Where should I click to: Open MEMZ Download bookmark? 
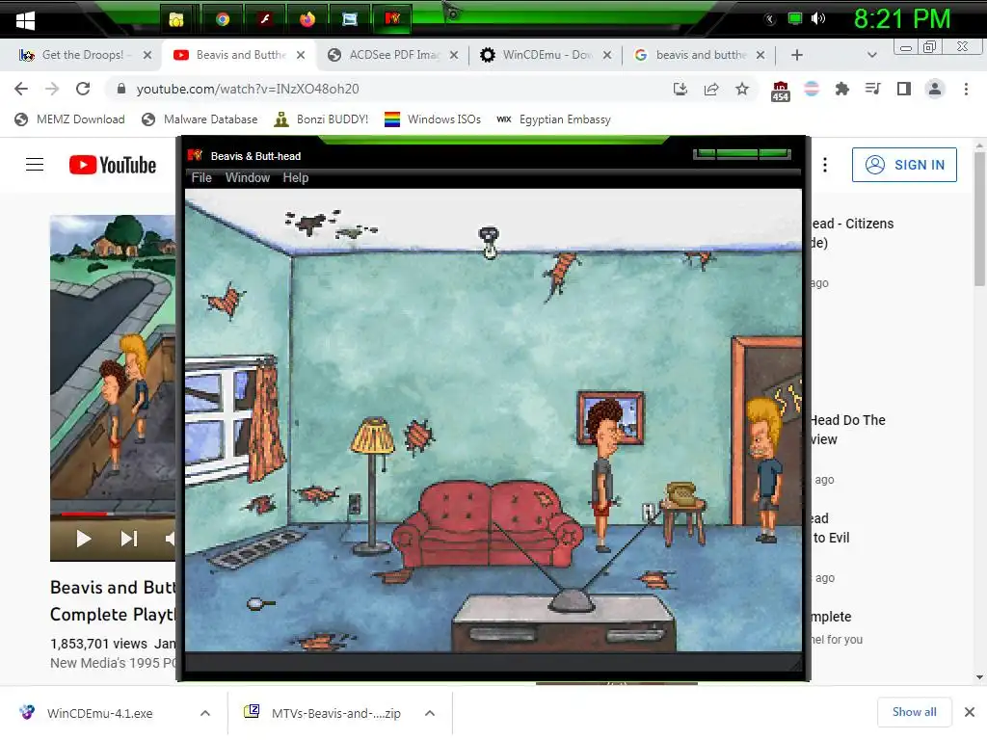(x=69, y=119)
